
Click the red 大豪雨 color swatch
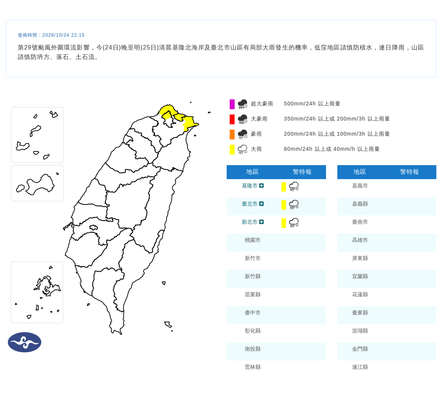click(x=232, y=119)
